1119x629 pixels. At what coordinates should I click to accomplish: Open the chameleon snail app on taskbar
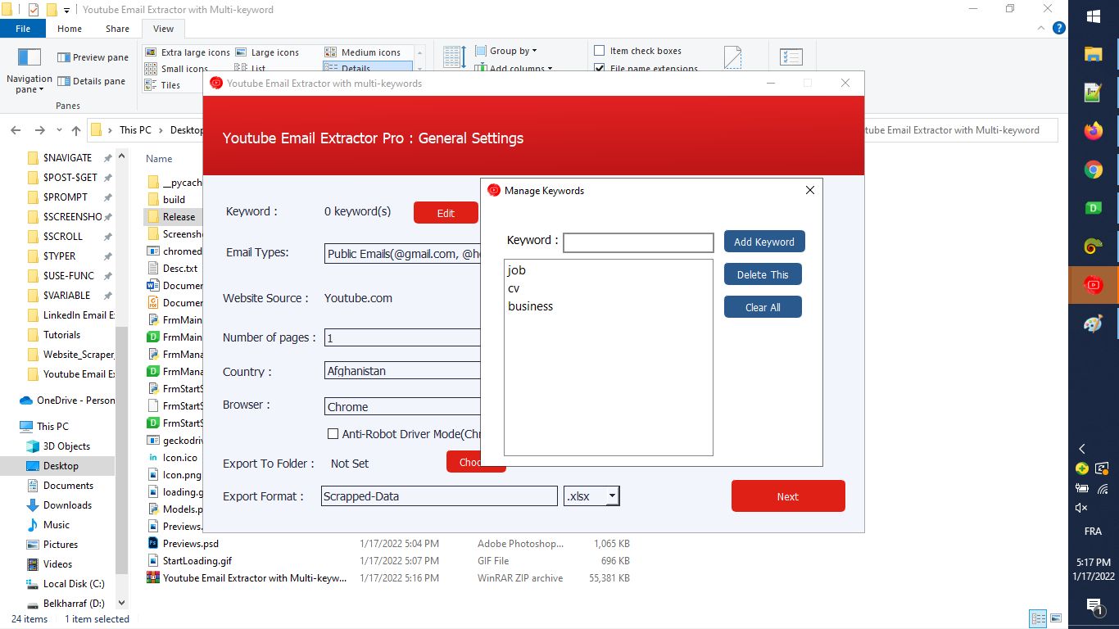click(x=1093, y=247)
